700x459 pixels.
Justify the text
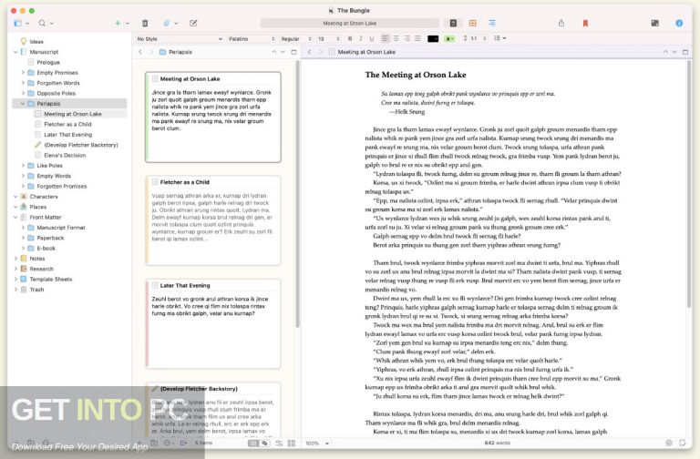point(417,39)
